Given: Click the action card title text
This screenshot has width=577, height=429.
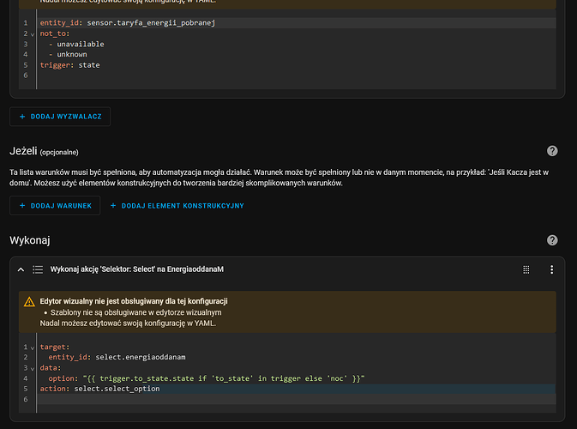Looking at the screenshot, I should (137, 269).
